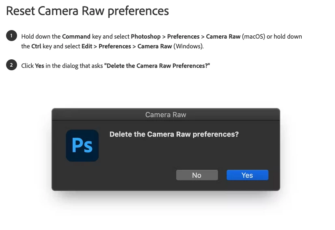
Task: Click the Photoshop Ps icon in dialog
Action: click(82, 145)
